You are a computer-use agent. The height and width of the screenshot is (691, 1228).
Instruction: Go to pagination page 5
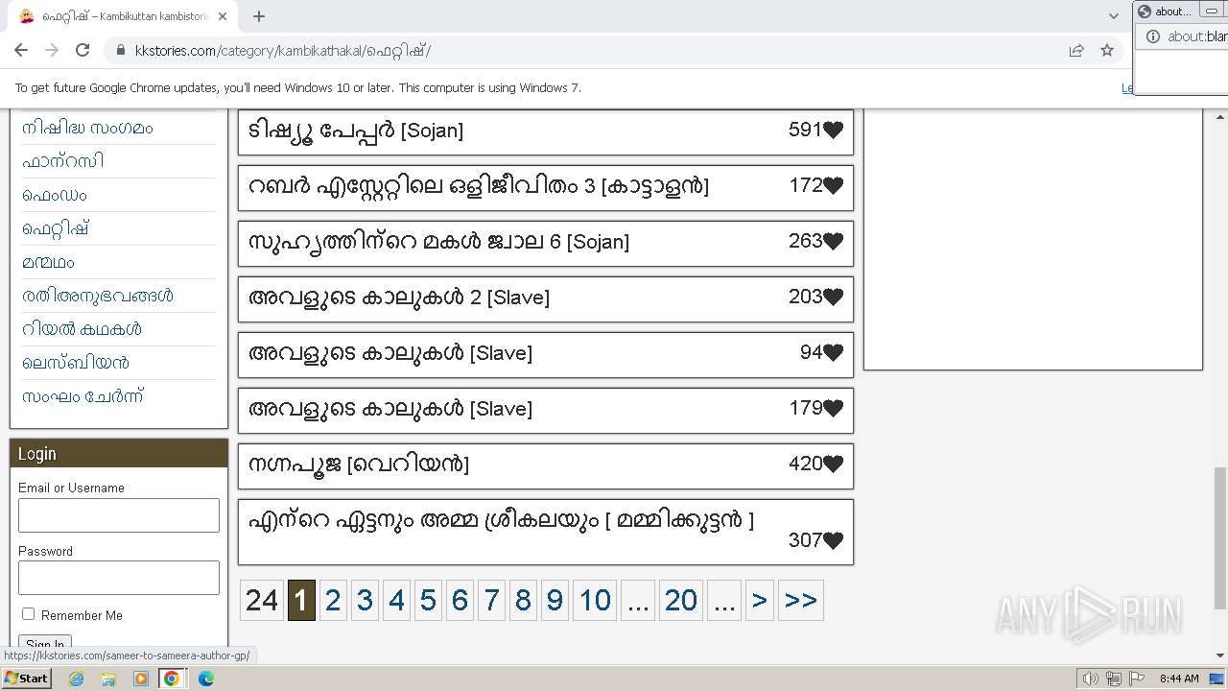point(428,601)
